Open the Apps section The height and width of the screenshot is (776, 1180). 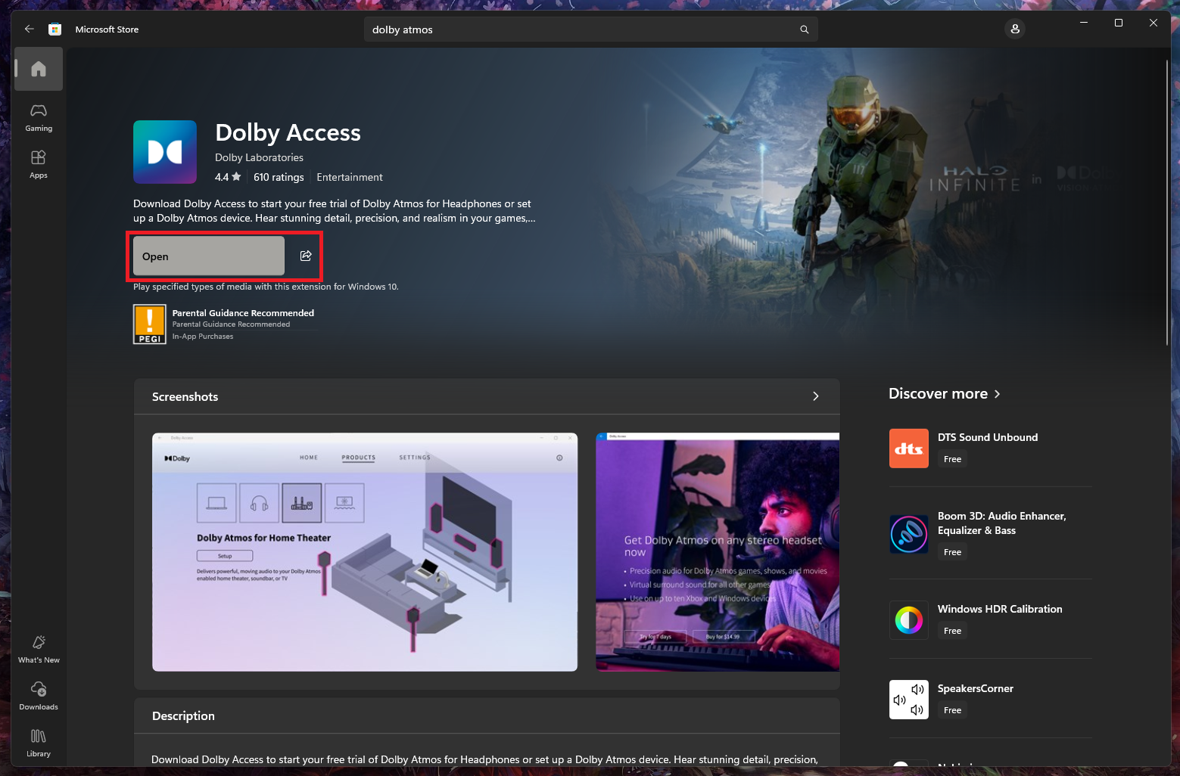click(39, 164)
